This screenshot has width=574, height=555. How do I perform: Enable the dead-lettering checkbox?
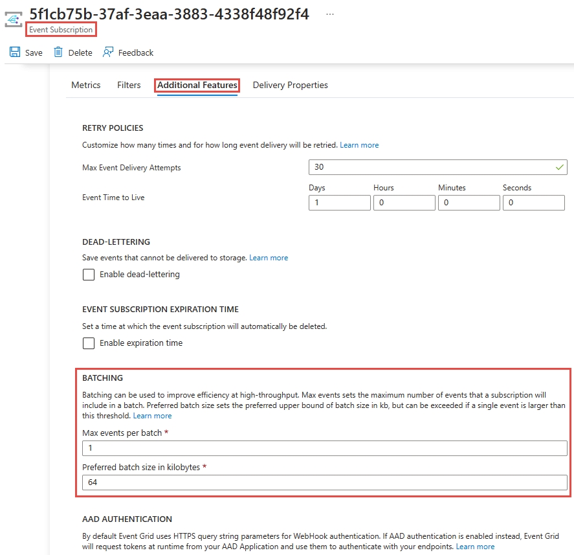[89, 275]
